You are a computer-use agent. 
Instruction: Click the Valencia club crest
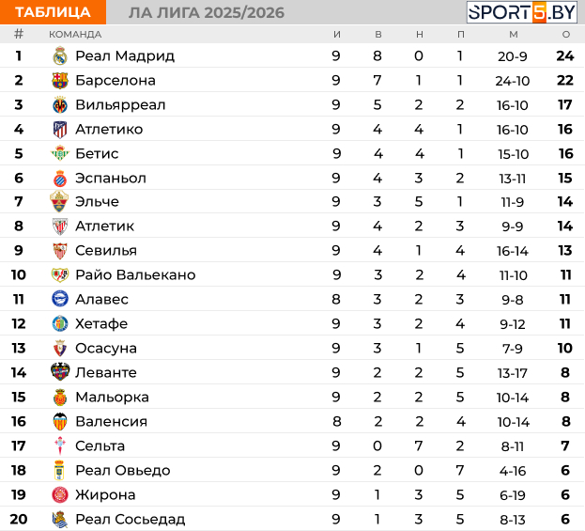pos(60,421)
